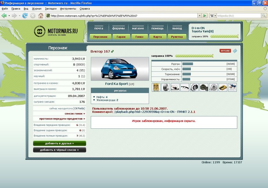Click the browser Forward arrow
The height and width of the screenshot is (188, 268).
pos(14,16)
